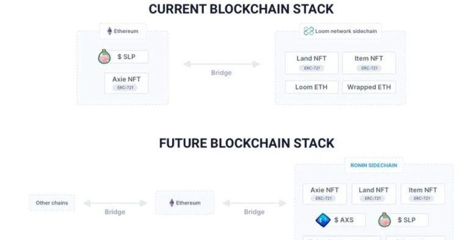The height and width of the screenshot is (240, 458).
Task: Click the SLP potion icon under Ethereum
Action: [x=104, y=57]
